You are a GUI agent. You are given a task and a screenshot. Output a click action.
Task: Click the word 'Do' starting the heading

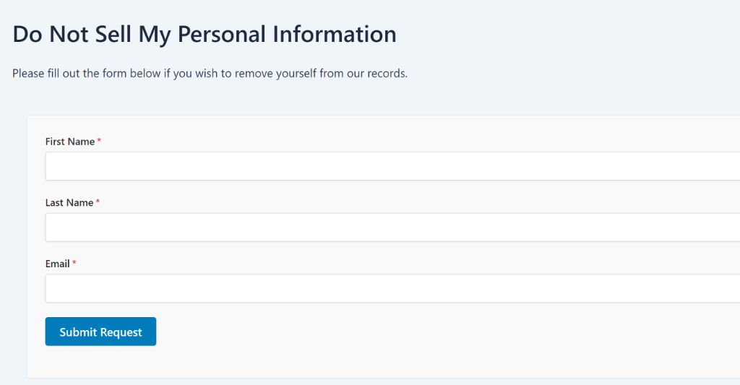point(27,34)
